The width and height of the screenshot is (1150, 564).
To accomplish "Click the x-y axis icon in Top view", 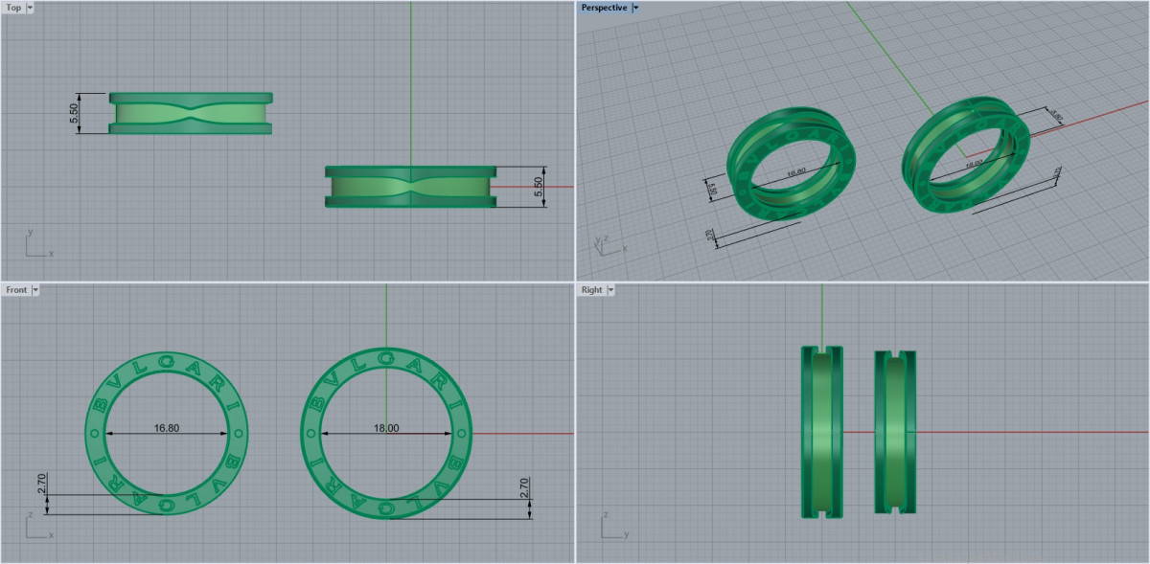I will tap(39, 243).
